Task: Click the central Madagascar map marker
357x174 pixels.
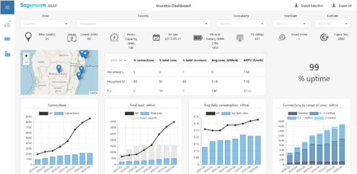Action: point(59,69)
